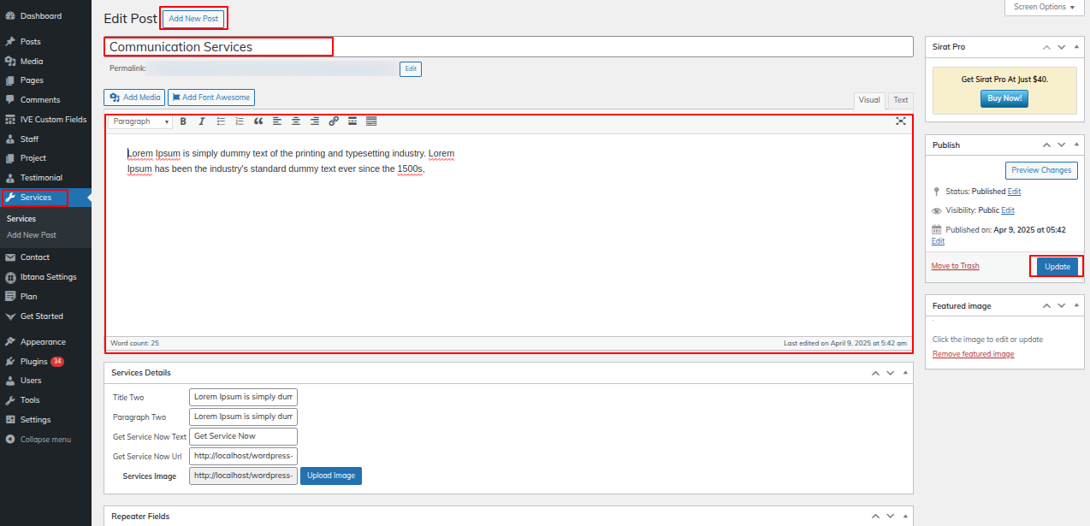Click the Get Service Now Text field

tap(243, 436)
